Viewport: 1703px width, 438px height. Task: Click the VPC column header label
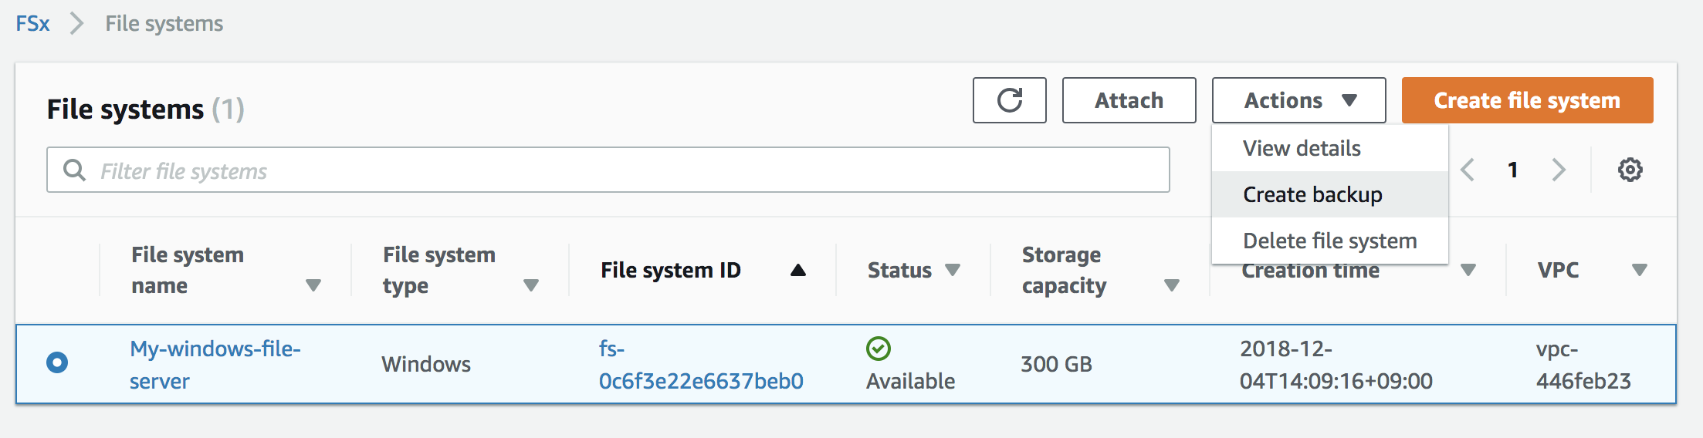pyautogui.click(x=1558, y=270)
